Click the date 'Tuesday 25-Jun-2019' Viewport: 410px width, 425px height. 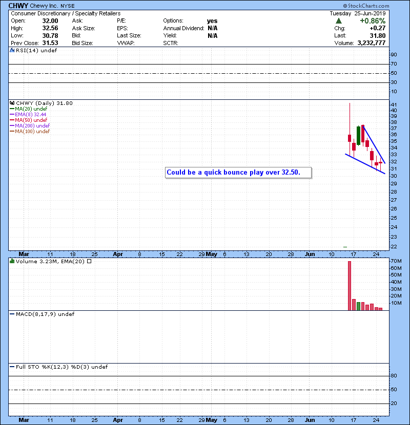tap(358, 13)
